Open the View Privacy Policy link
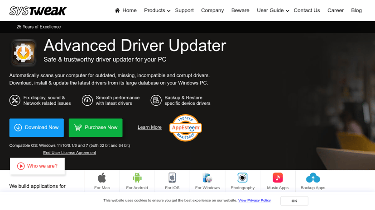Image resolution: width=375 pixels, height=210 pixels. click(255, 201)
